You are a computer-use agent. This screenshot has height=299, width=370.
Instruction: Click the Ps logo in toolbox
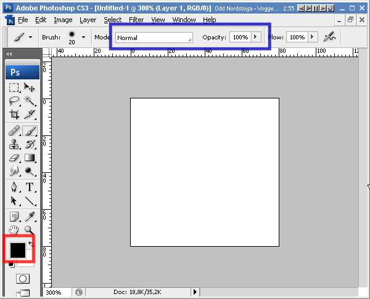[x=22, y=72]
